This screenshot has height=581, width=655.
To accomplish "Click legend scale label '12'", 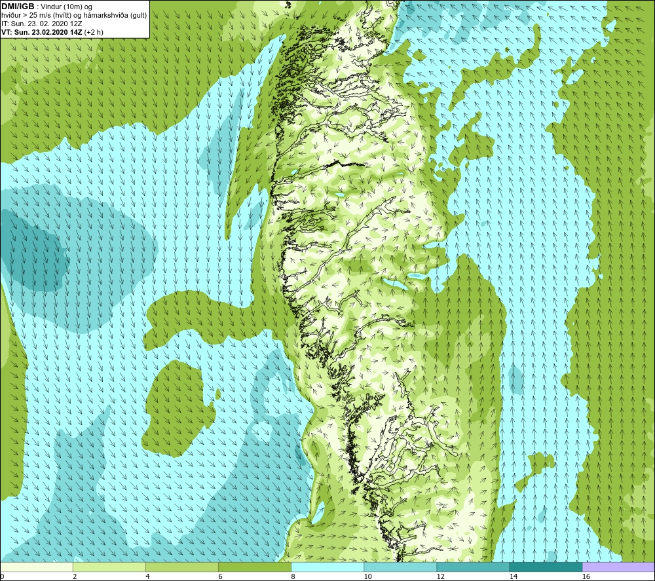I will click(440, 577).
